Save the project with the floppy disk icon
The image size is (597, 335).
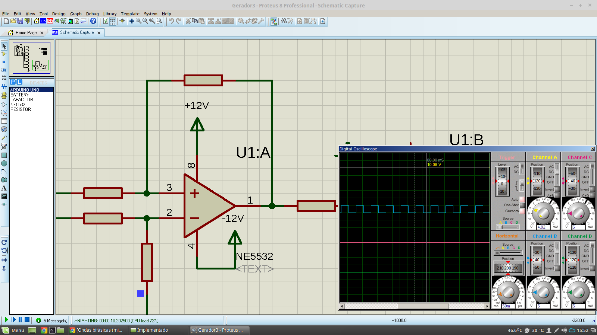[20, 21]
